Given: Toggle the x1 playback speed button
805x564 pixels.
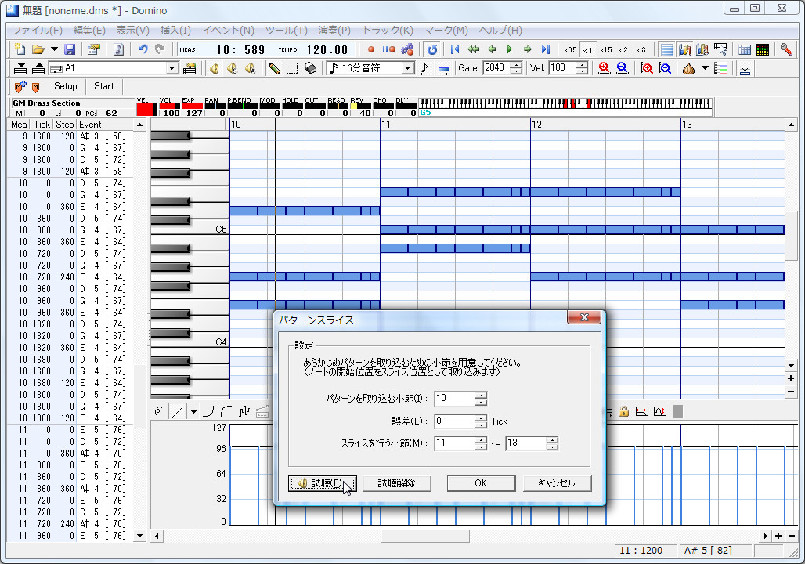Looking at the screenshot, I should coord(587,49).
